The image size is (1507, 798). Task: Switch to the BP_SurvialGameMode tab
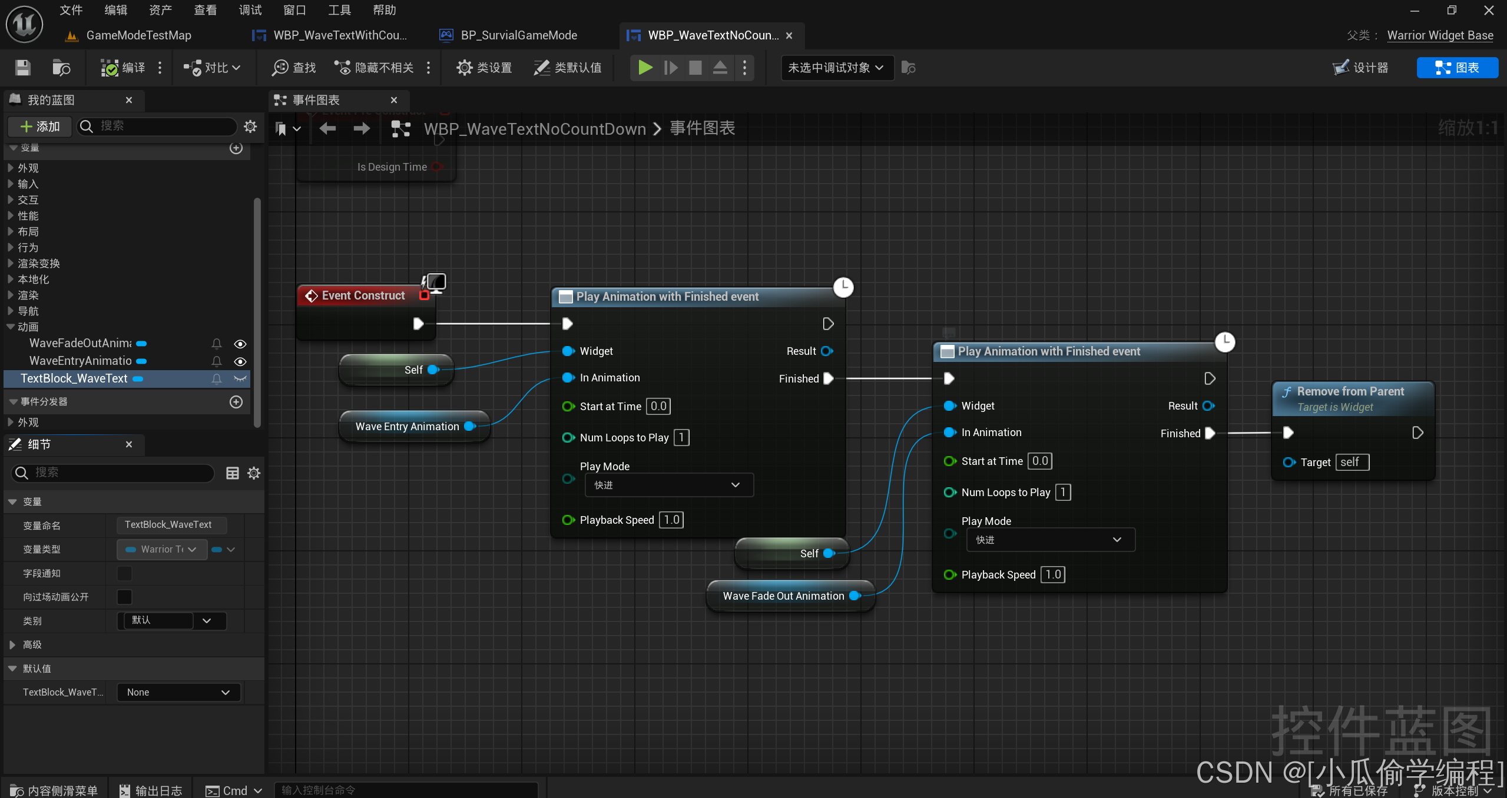(518, 35)
